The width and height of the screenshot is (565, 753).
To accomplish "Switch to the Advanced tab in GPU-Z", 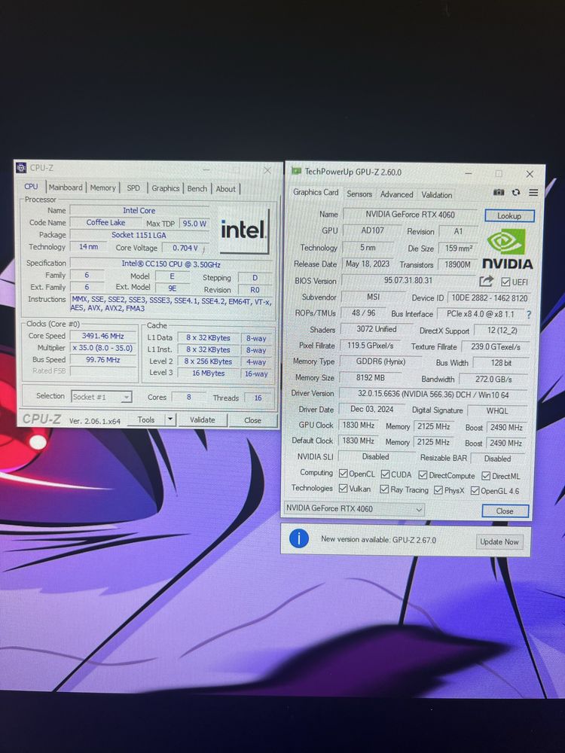I will click(x=396, y=194).
